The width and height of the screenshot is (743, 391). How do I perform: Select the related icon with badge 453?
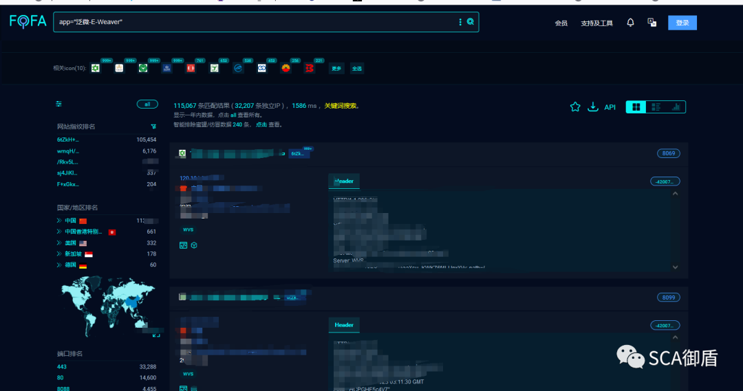pyautogui.click(x=261, y=68)
